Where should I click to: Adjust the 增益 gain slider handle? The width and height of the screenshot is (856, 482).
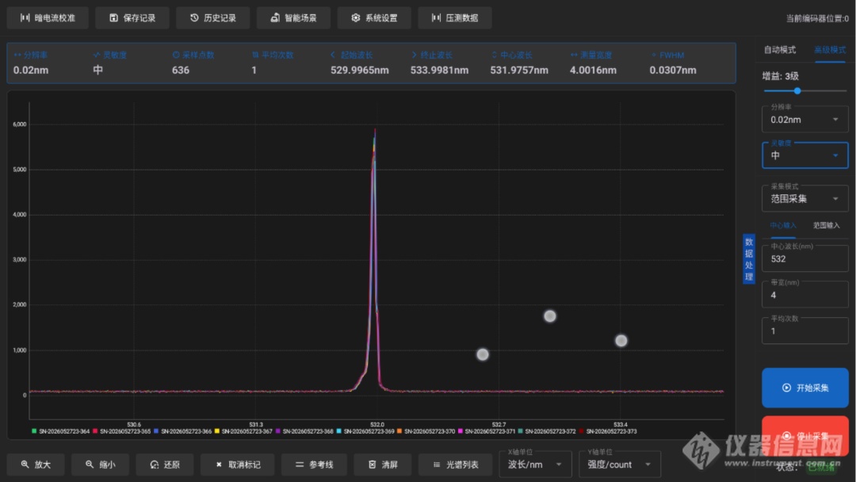(797, 90)
